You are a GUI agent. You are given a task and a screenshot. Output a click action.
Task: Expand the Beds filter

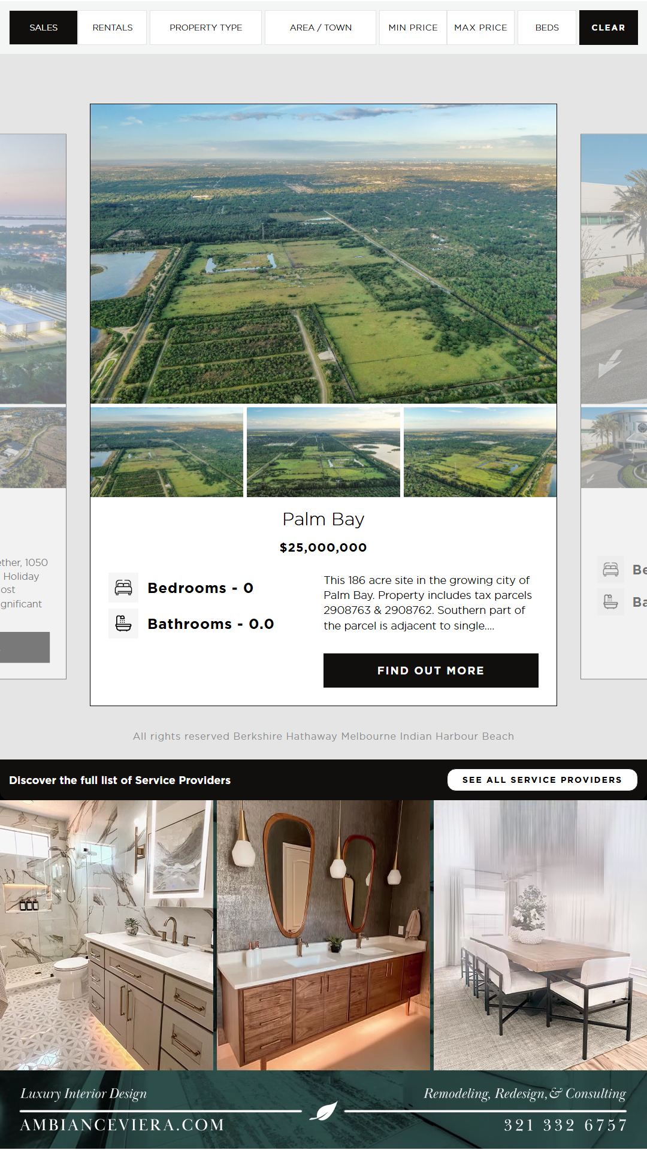pos(547,28)
